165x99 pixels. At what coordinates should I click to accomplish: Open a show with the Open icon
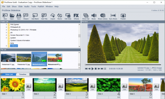point(12,17)
